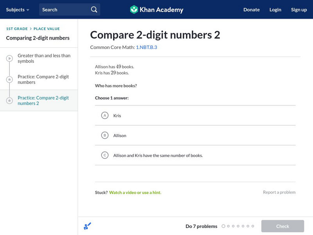Focus the Search input field

click(x=65, y=9)
